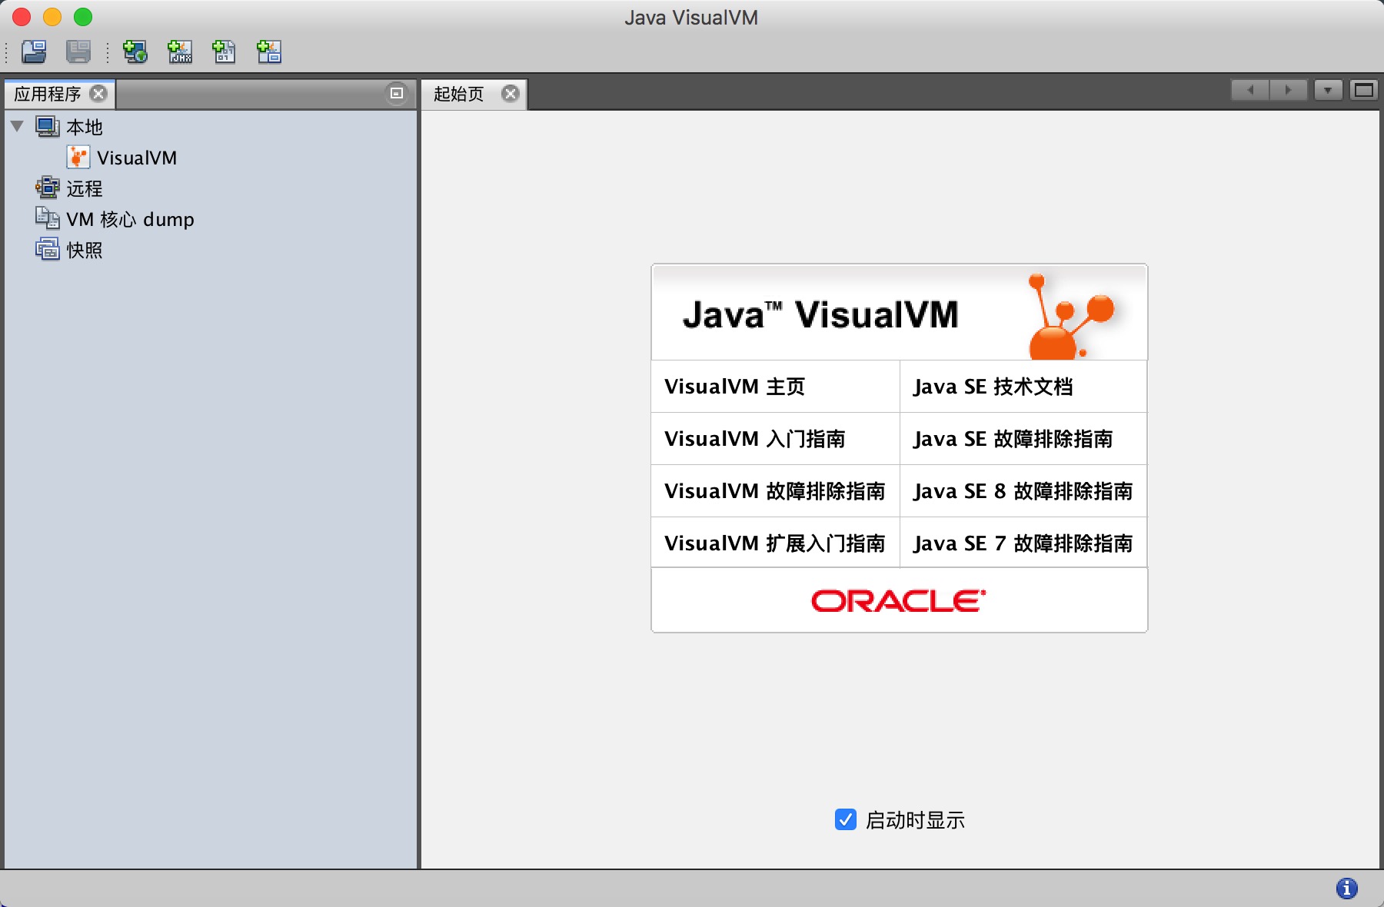
Task: Click the Java VisualVM banner title
Action: 820,315
